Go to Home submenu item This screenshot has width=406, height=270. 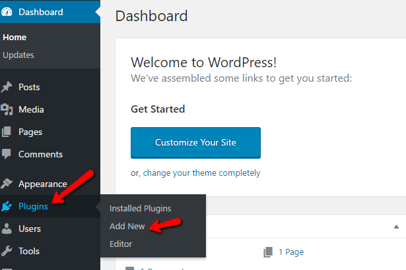pos(15,37)
